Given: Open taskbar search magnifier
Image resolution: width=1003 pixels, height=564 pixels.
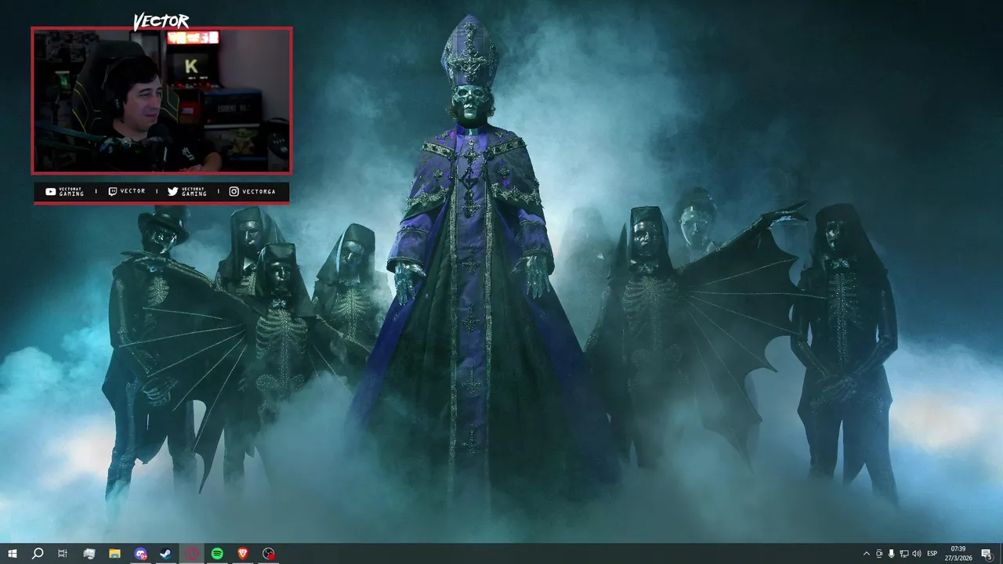Looking at the screenshot, I should tap(38, 554).
